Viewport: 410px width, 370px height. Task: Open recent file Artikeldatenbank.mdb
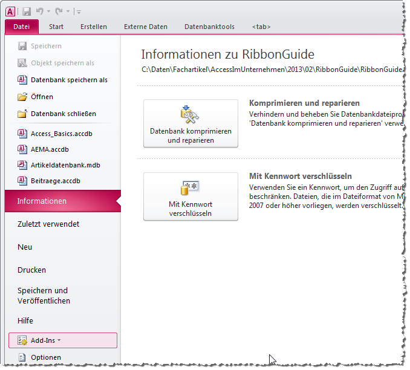(65, 164)
